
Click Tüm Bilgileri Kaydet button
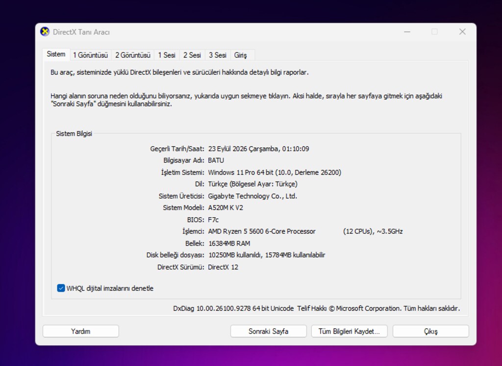tap(349, 331)
